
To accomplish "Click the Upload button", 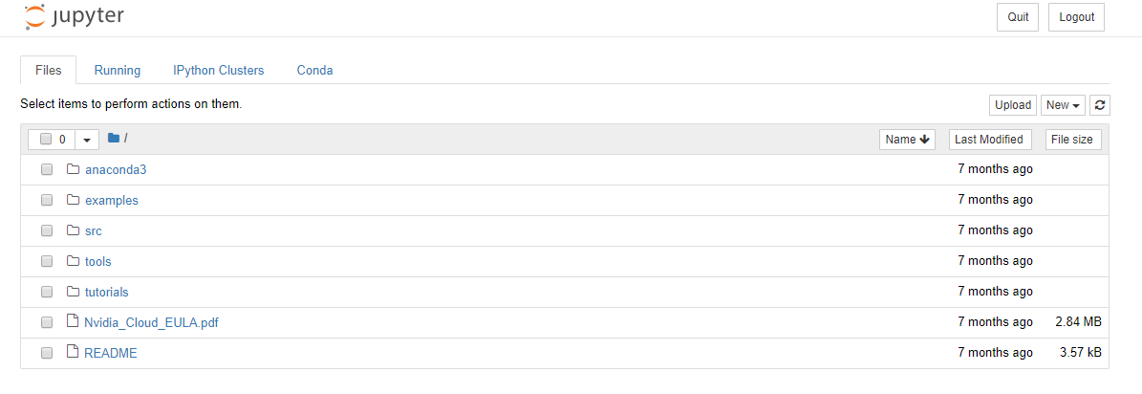I will pos(1013,105).
